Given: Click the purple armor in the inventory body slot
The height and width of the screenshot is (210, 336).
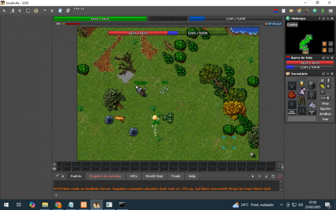Looking at the screenshot, I should (x=302, y=91).
